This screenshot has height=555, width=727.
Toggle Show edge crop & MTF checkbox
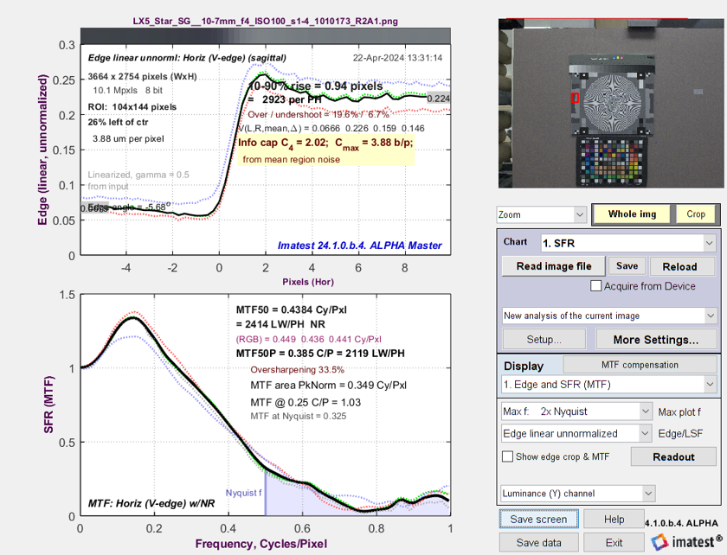pos(508,456)
